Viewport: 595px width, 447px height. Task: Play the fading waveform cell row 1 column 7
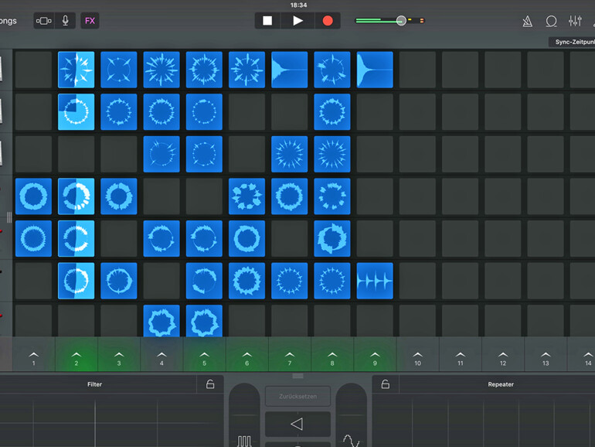tap(290, 70)
